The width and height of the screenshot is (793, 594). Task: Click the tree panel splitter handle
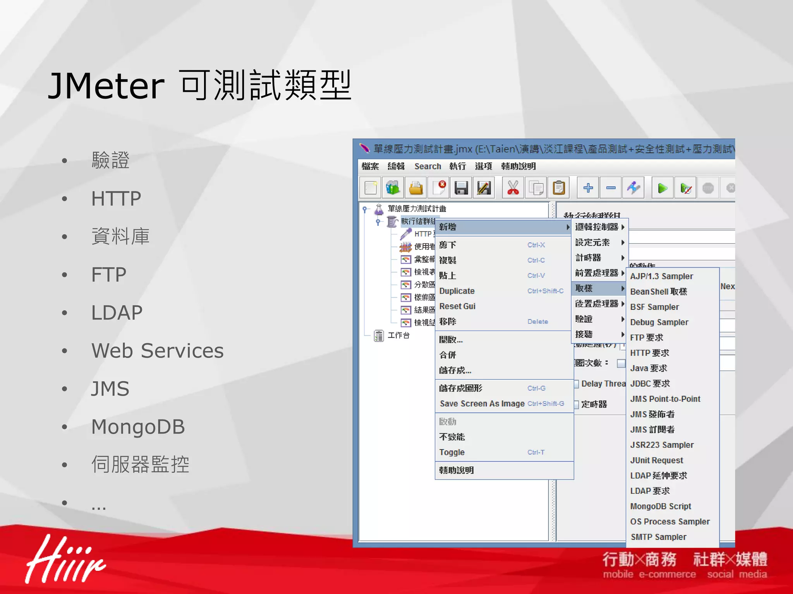(553, 510)
